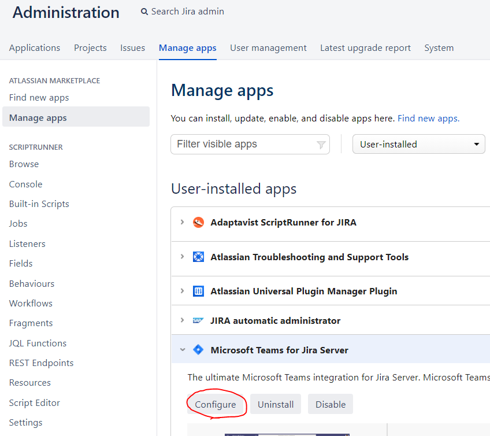Click the filter funnel icon

point(321,145)
